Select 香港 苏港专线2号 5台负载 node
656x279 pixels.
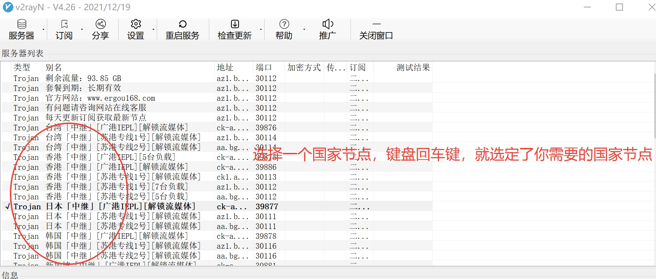(217, 197)
